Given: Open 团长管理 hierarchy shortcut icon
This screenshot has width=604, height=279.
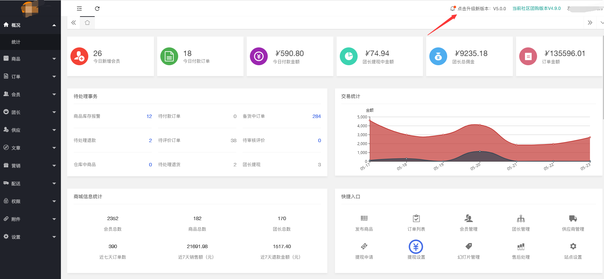Looking at the screenshot, I should (521, 218).
